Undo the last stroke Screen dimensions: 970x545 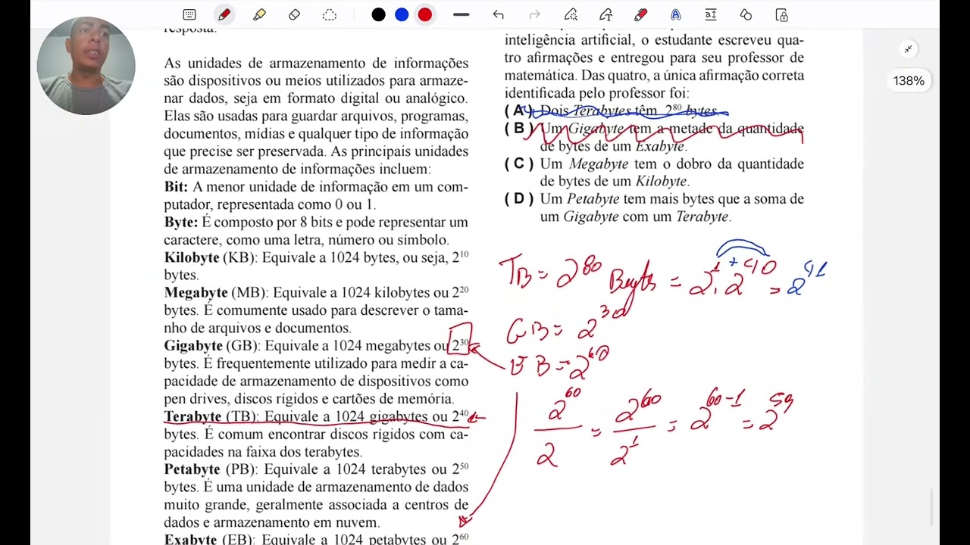[x=498, y=14]
